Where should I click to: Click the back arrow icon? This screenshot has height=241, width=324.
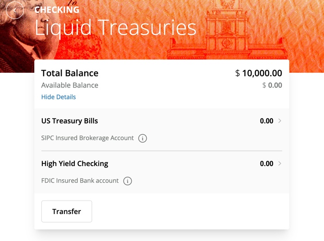15,10
